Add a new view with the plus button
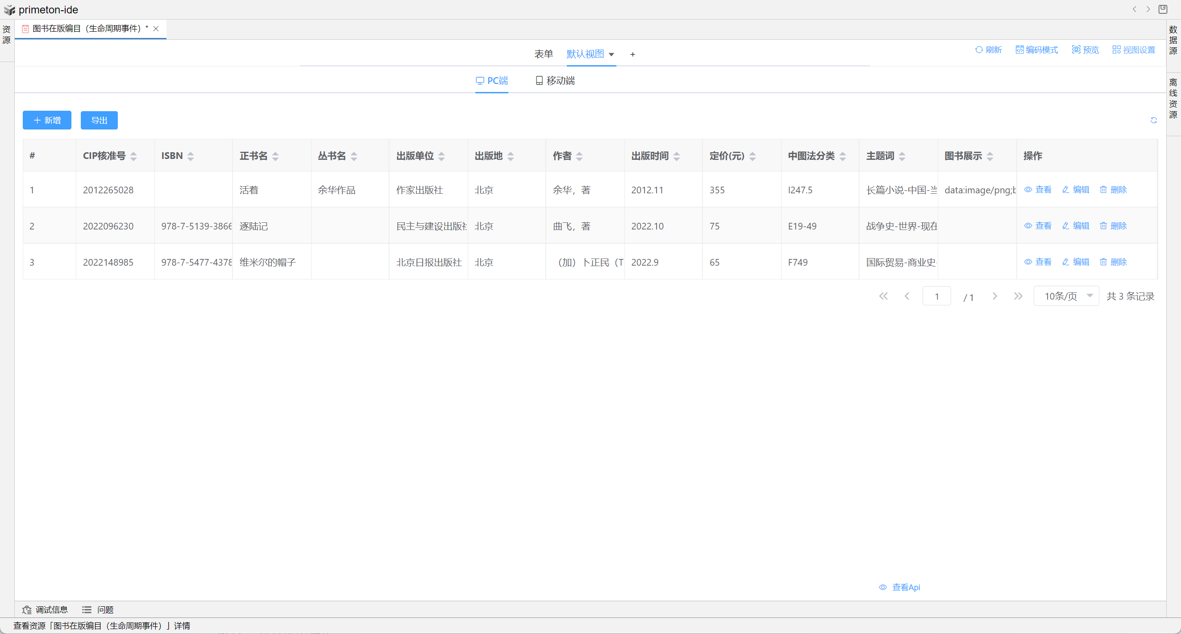 click(x=632, y=54)
